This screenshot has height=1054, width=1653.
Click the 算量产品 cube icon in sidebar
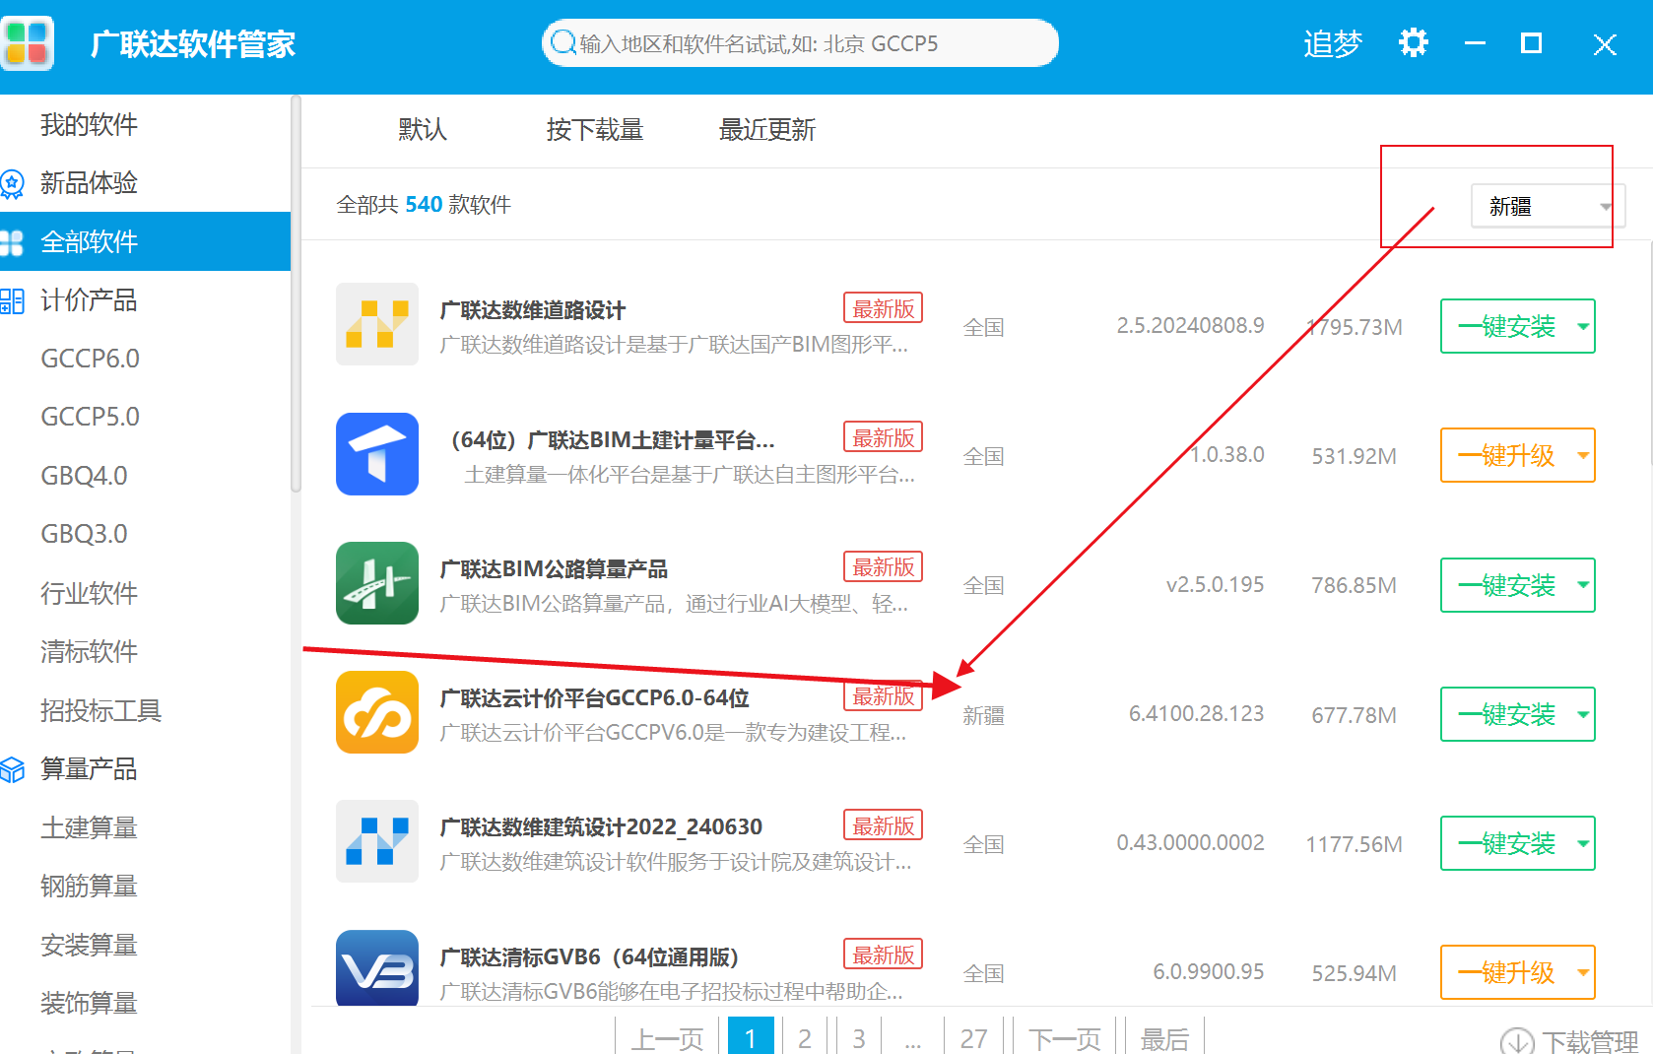[x=12, y=769]
